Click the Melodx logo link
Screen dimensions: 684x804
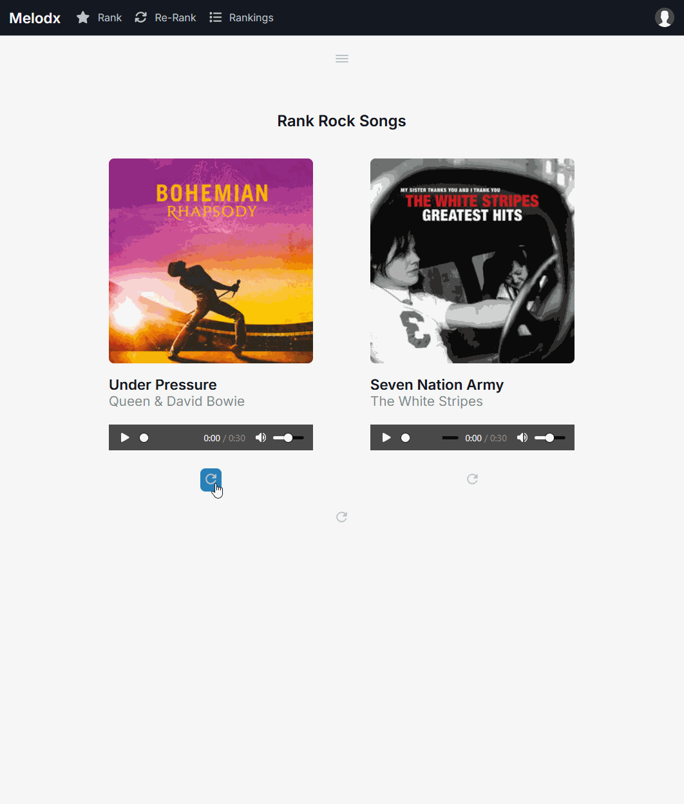[35, 18]
